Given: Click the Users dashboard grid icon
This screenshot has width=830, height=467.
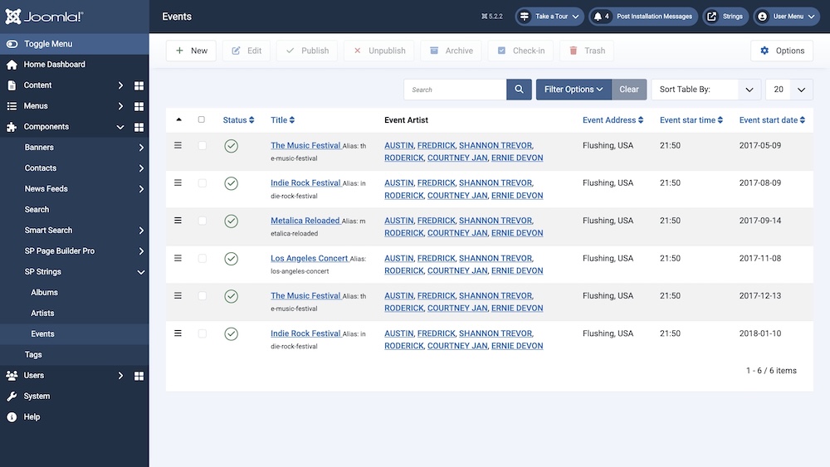Looking at the screenshot, I should (139, 376).
